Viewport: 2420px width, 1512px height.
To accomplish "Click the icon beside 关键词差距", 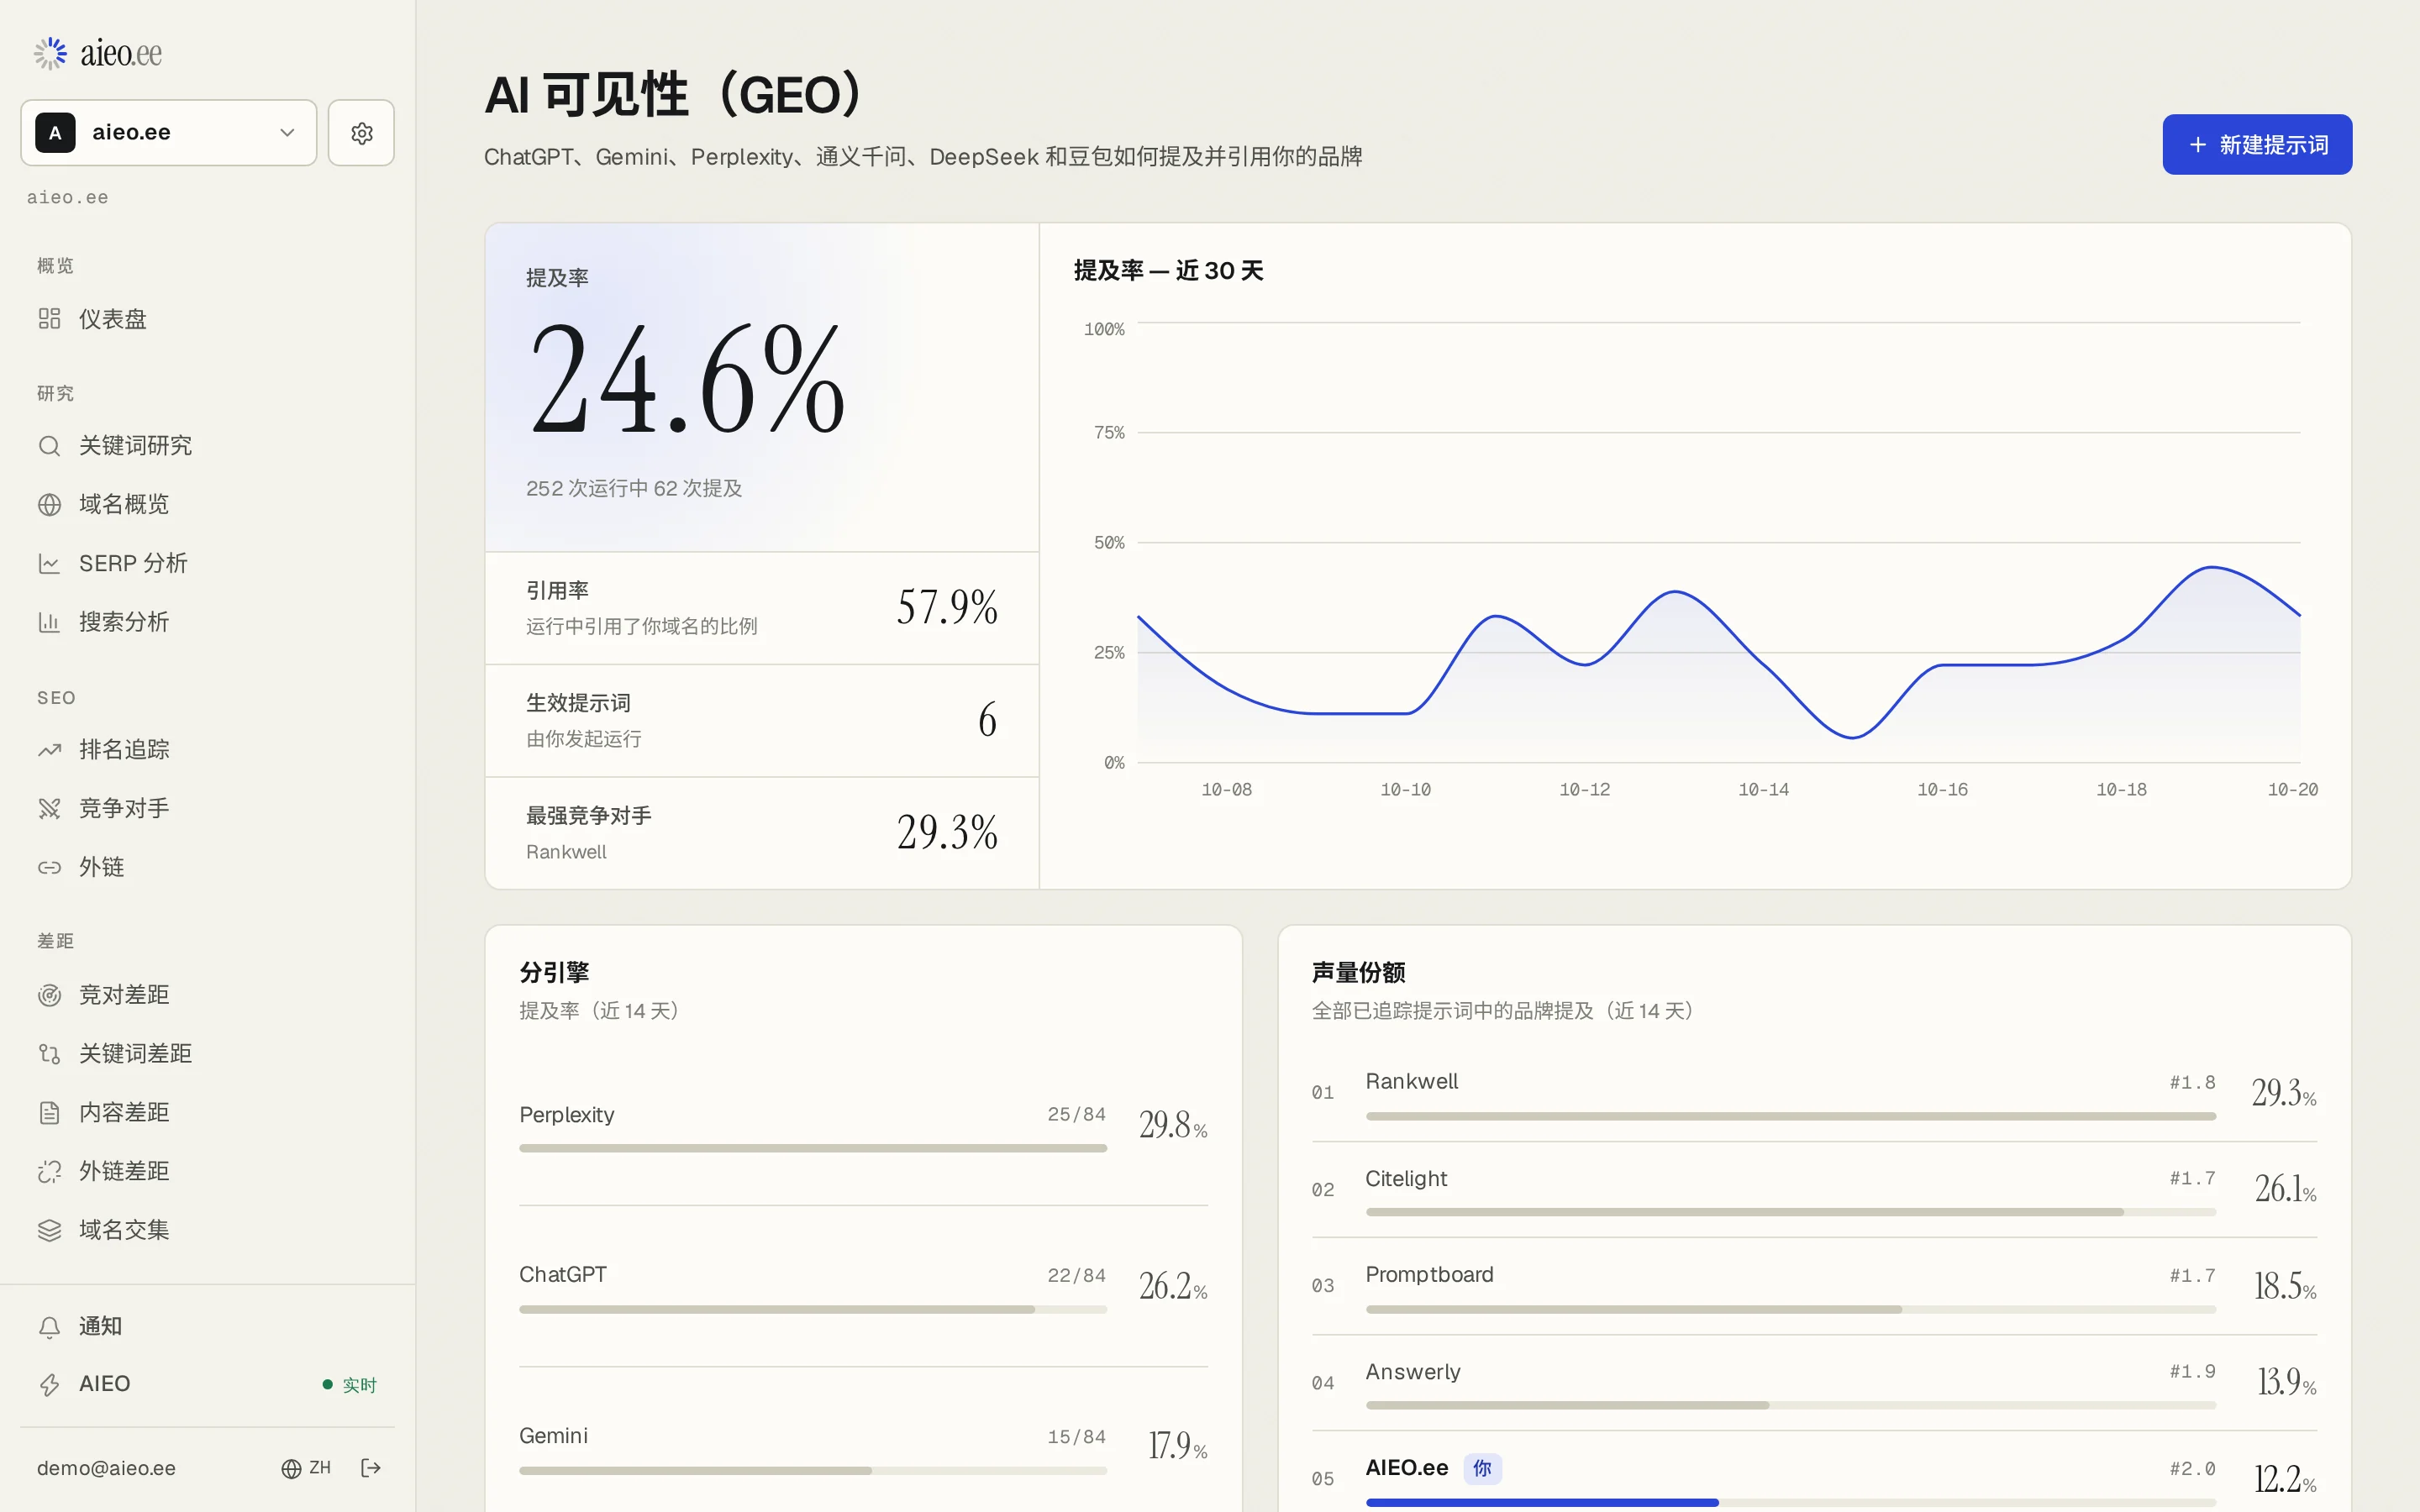I will (x=49, y=1053).
